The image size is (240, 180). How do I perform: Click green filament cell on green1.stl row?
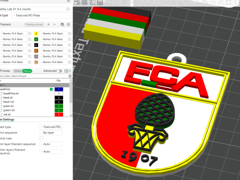tap(59, 110)
